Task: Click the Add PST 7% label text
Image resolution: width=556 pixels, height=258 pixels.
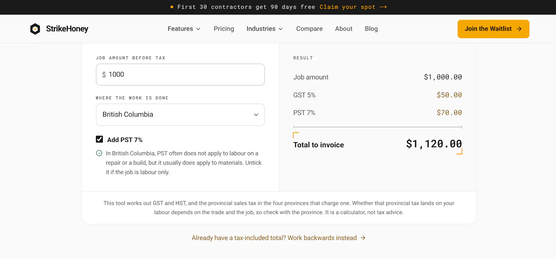Action: click(125, 140)
